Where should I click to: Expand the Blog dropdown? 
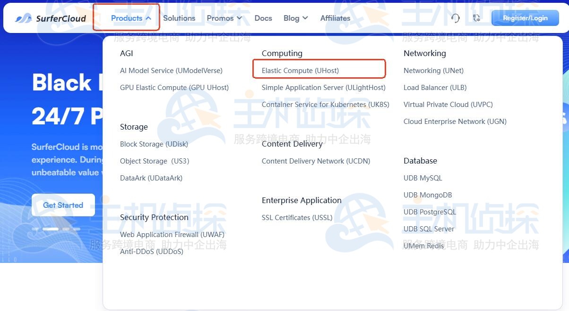click(295, 18)
